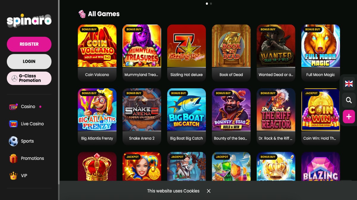Image resolution: width=357 pixels, height=200 pixels.
Task: Open Casino via the 777 slot icon
Action: coord(13,107)
